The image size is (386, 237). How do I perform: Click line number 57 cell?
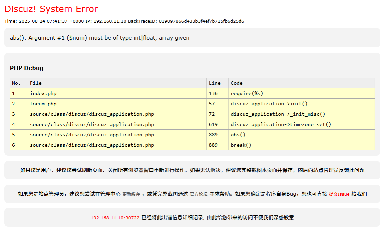[218, 104]
